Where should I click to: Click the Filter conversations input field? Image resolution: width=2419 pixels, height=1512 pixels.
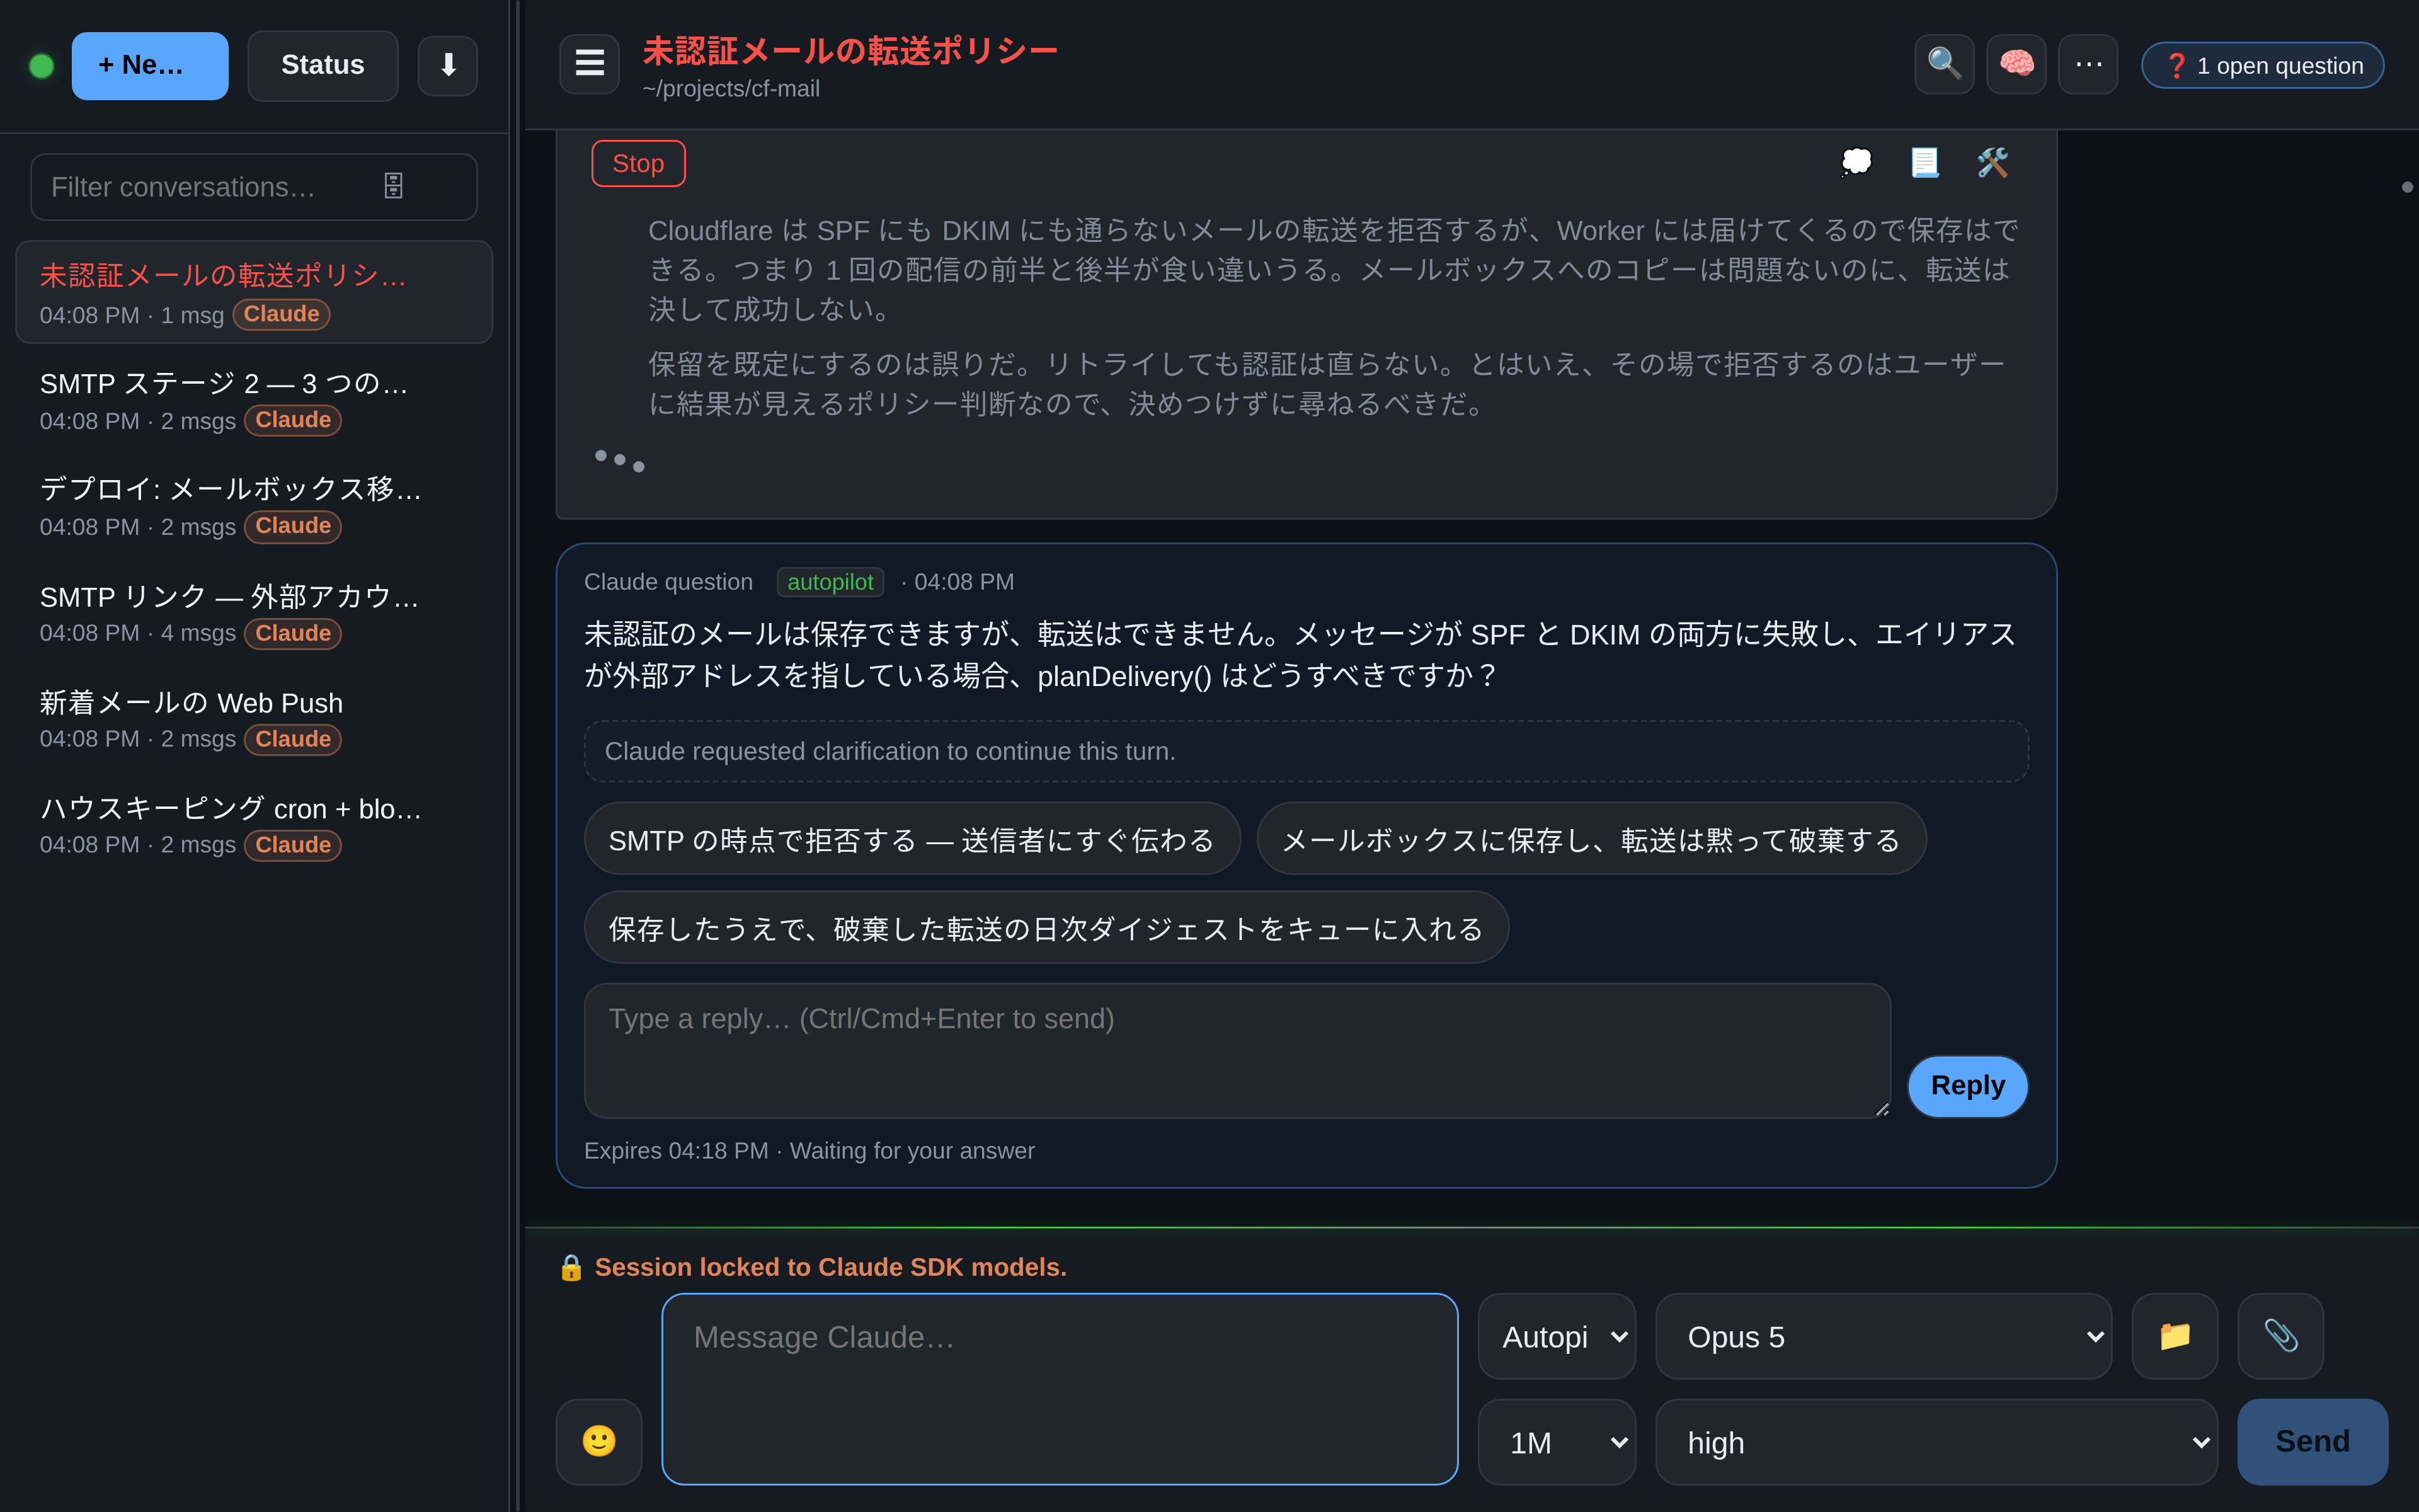[254, 187]
